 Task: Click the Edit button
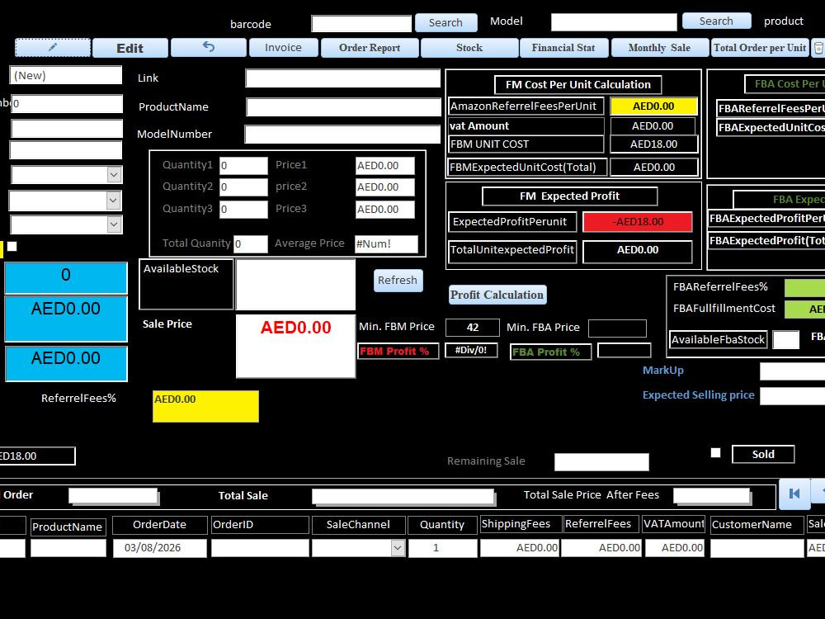(130, 48)
